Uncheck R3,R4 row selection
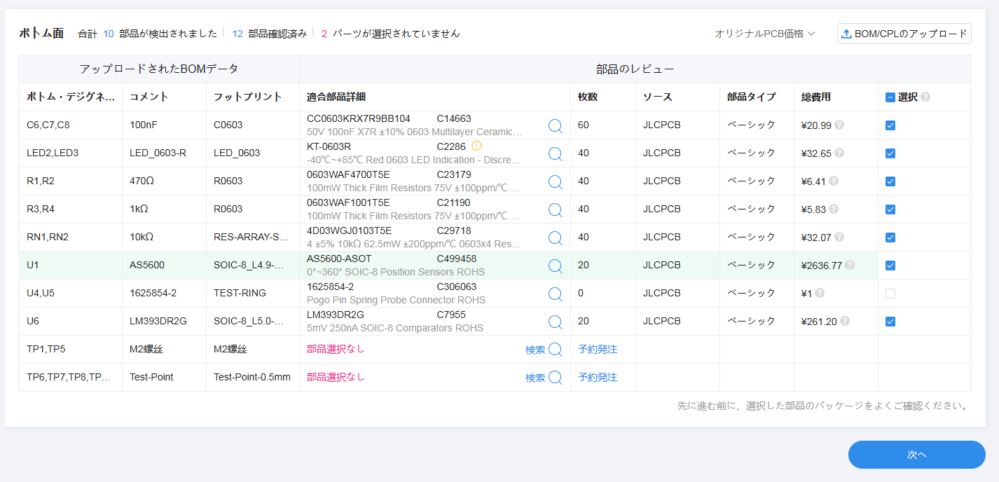 [x=890, y=209]
